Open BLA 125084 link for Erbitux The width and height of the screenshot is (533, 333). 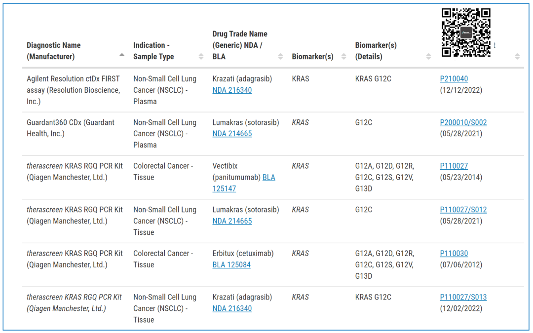coord(231,265)
